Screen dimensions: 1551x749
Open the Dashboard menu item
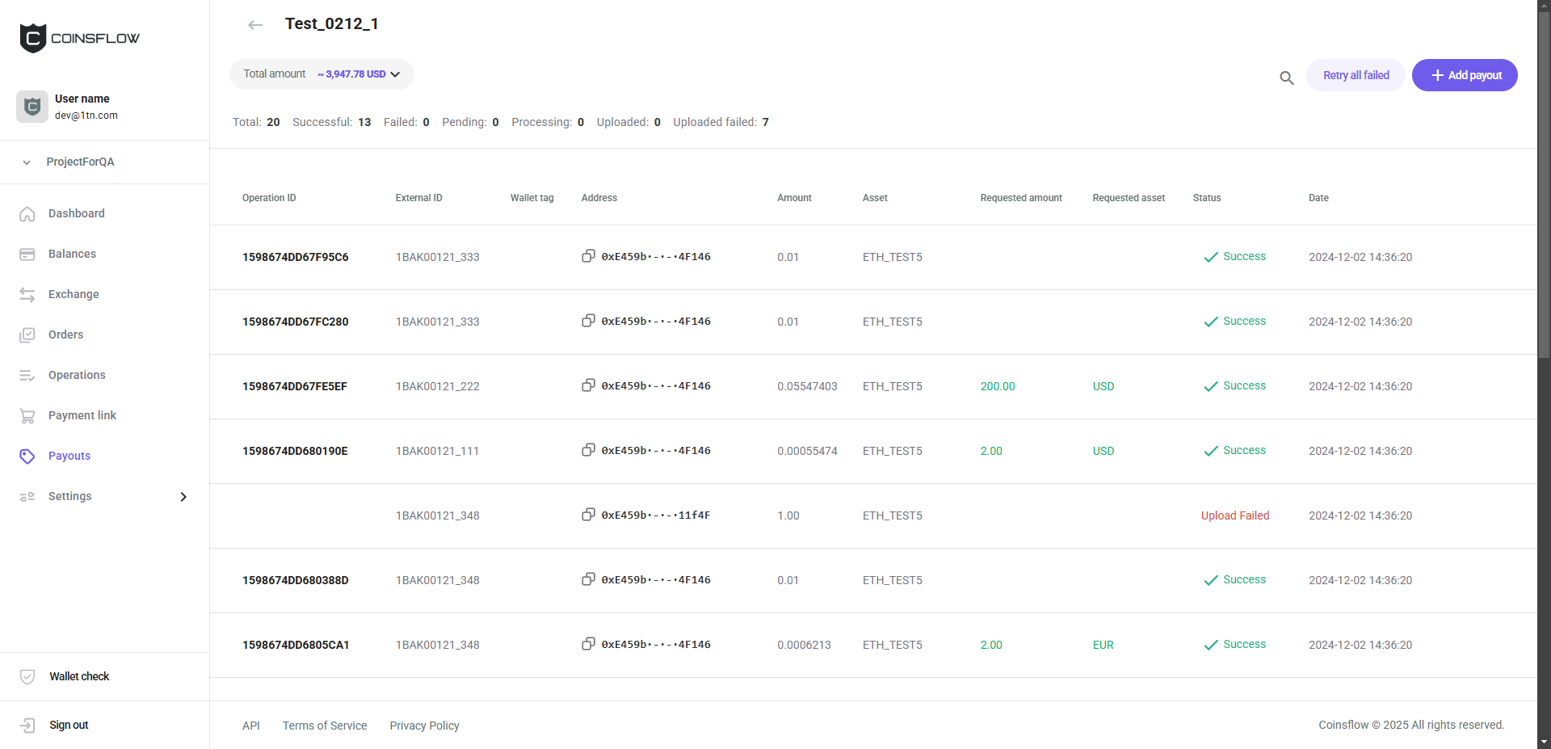(76, 213)
